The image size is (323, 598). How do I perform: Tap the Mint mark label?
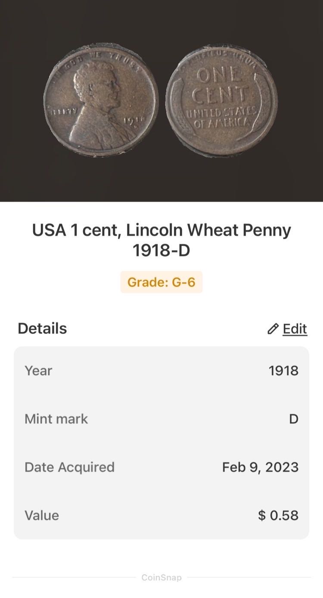tap(56, 419)
